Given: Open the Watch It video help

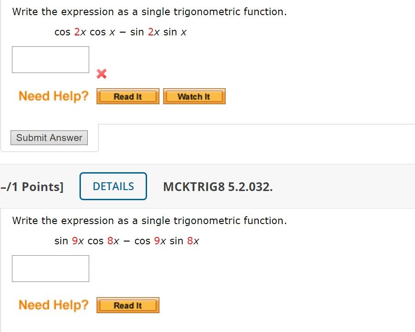Looking at the screenshot, I should pos(194,96).
